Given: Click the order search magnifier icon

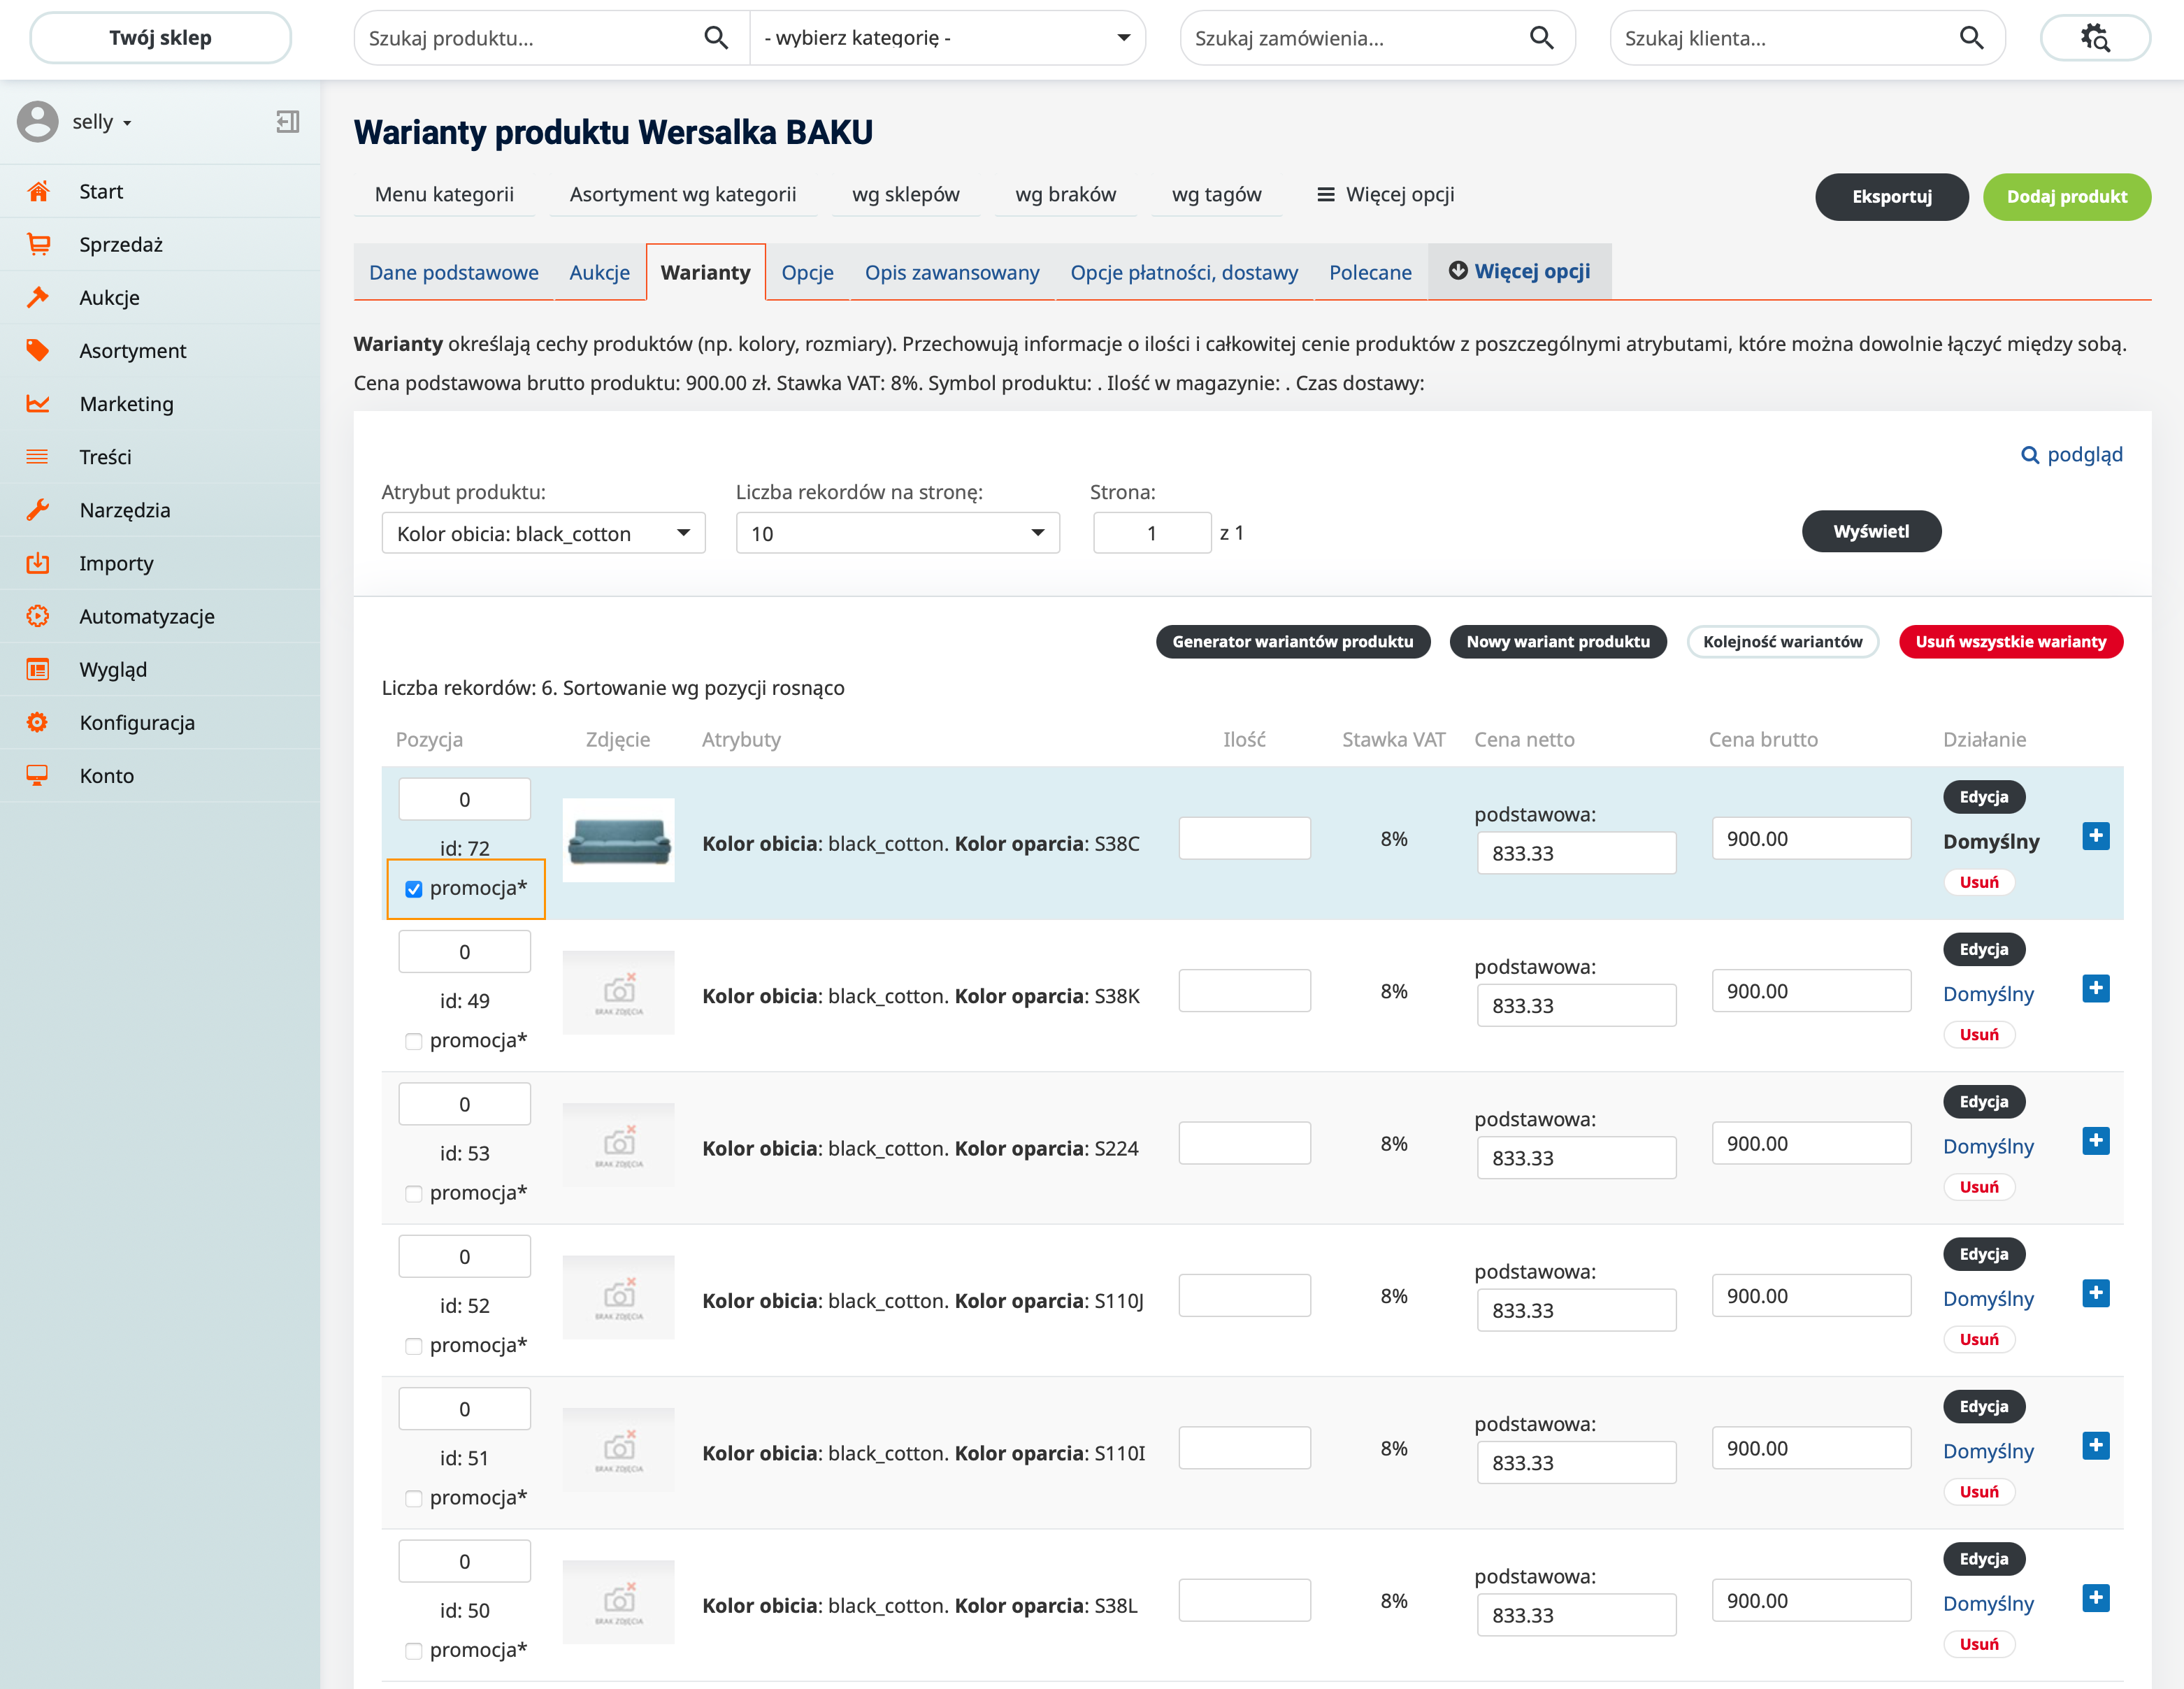Looking at the screenshot, I should pyautogui.click(x=1541, y=38).
